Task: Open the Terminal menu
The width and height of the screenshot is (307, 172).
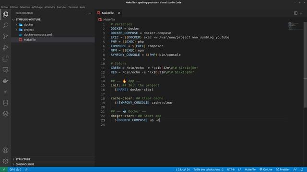Action: tap(73, 7)
